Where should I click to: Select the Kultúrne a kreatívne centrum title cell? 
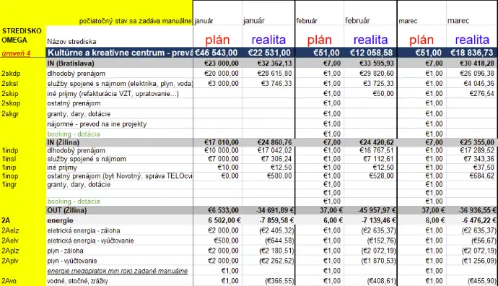point(120,53)
